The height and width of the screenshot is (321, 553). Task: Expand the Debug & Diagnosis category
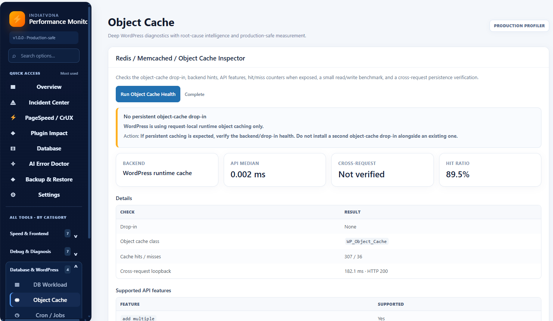44,252
